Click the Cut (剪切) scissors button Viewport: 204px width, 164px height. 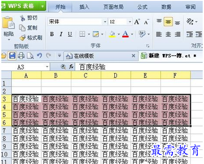pos(29,18)
